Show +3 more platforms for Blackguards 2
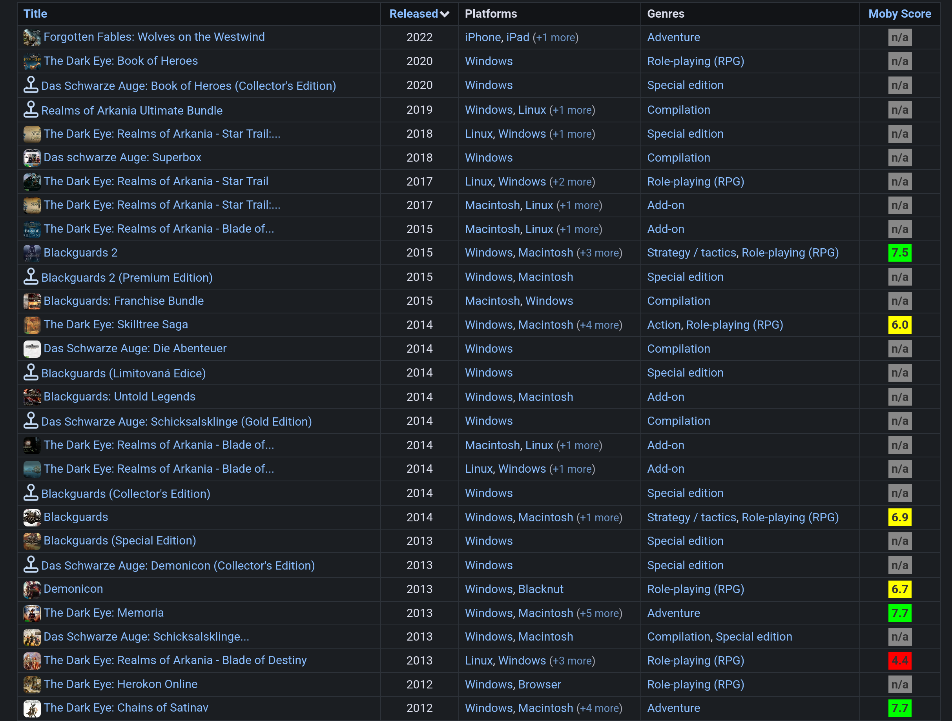The image size is (952, 721). tap(600, 253)
